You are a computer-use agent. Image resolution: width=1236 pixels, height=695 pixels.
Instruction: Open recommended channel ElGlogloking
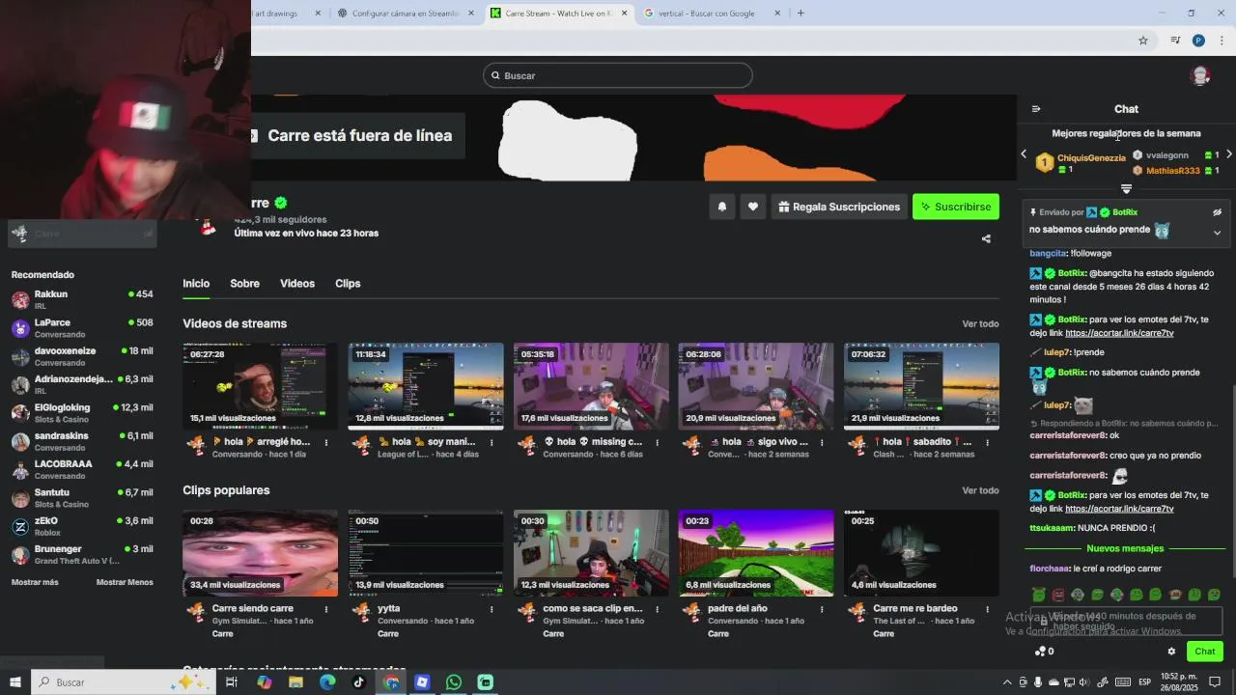tap(82, 412)
